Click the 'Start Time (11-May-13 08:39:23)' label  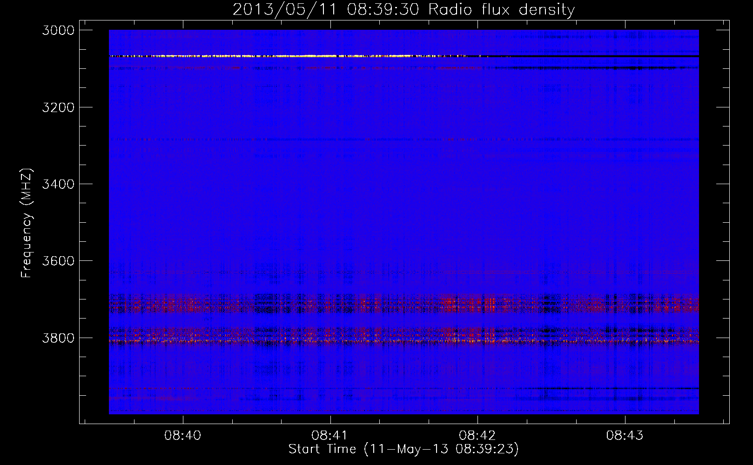pyautogui.click(x=403, y=449)
